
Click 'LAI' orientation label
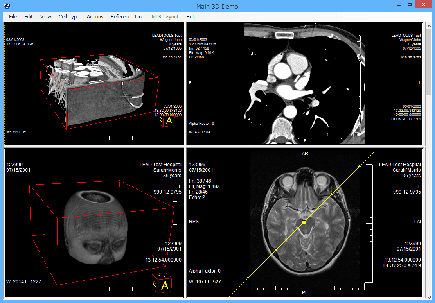click(x=417, y=222)
